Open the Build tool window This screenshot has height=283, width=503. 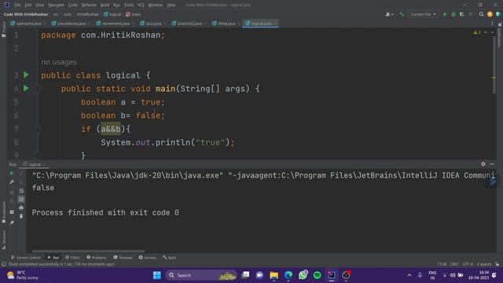pyautogui.click(x=170, y=257)
